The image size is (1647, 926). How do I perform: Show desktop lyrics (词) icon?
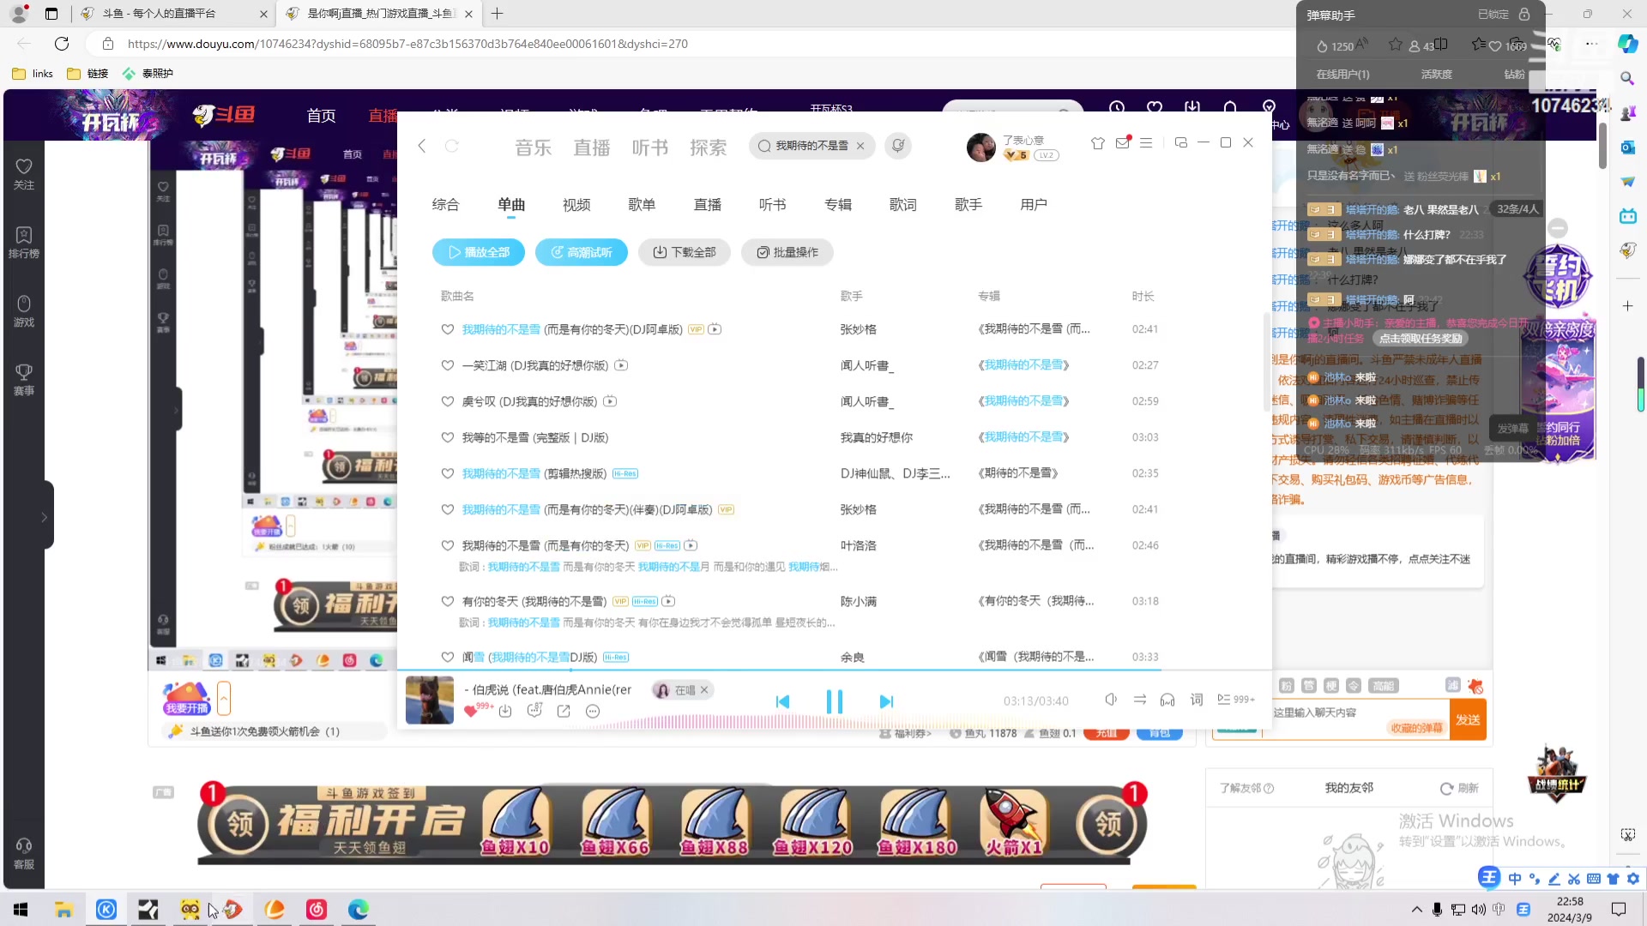[1197, 700]
